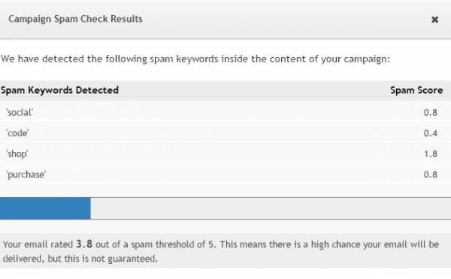Click the 0.8 score for 'purchase'

pos(430,174)
